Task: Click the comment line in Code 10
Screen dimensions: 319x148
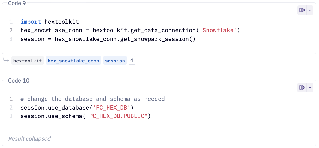Action: point(93,99)
